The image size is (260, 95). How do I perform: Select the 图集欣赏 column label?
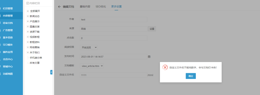(35, 27)
